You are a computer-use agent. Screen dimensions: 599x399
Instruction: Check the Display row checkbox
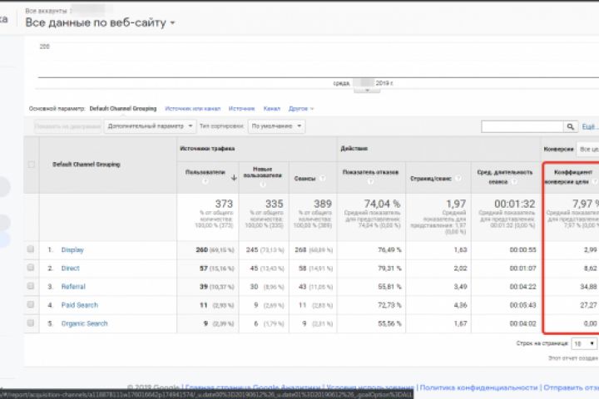[x=31, y=249]
